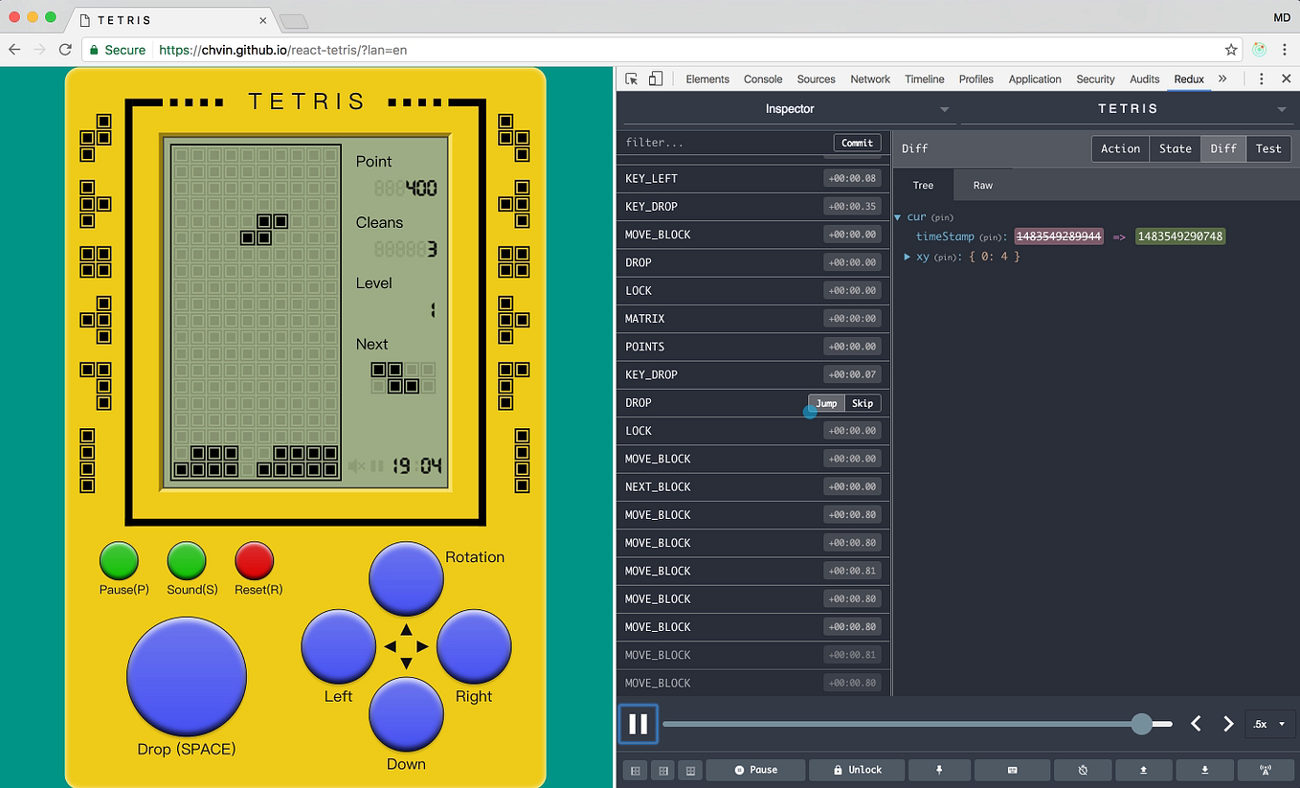Viewport: 1300px width, 788px height.
Task: Click the upload (import) arrow icon
Action: 1143,770
